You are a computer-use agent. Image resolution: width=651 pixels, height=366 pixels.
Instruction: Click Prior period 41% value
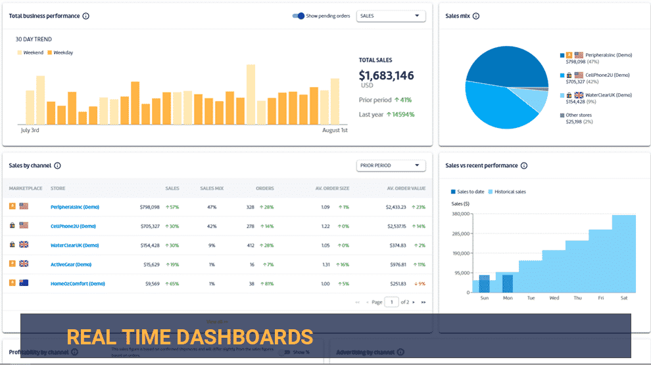[402, 100]
